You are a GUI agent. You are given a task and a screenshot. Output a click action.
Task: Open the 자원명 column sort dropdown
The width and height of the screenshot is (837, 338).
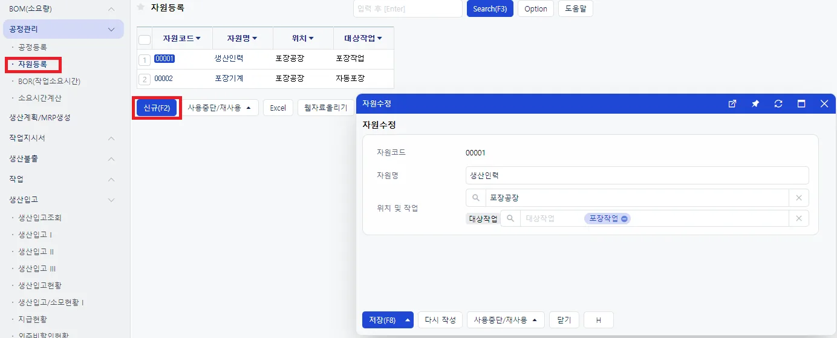tap(255, 39)
